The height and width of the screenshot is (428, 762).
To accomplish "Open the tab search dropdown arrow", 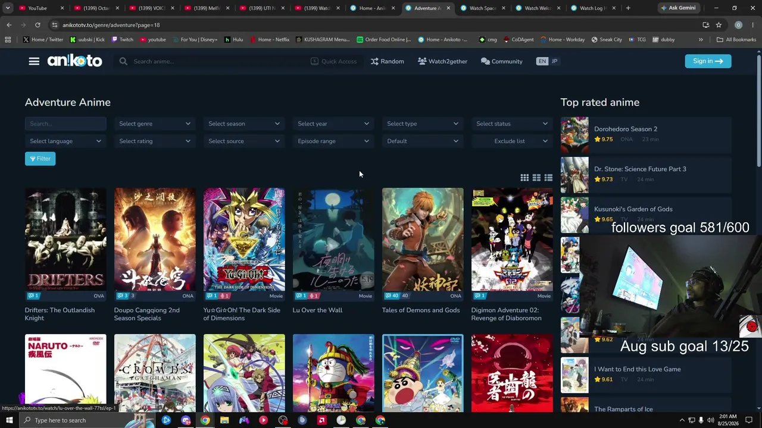I will [x=8, y=8].
